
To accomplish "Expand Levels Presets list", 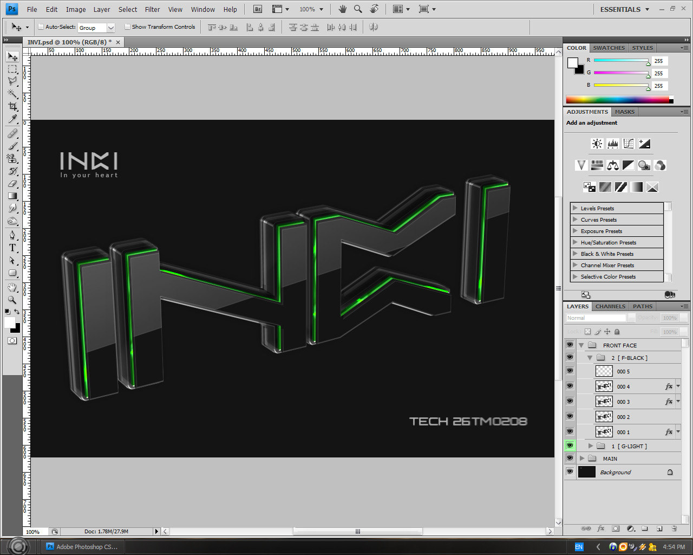I will pos(575,208).
